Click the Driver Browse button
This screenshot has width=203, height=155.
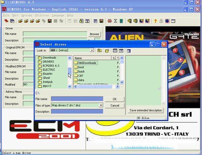coord(94,34)
